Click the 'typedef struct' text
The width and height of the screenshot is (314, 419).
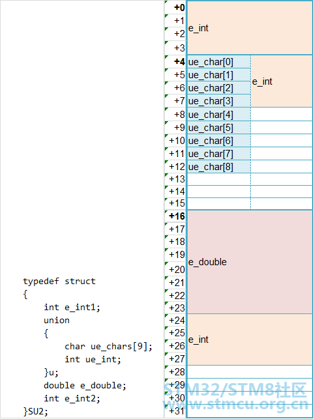(59, 281)
